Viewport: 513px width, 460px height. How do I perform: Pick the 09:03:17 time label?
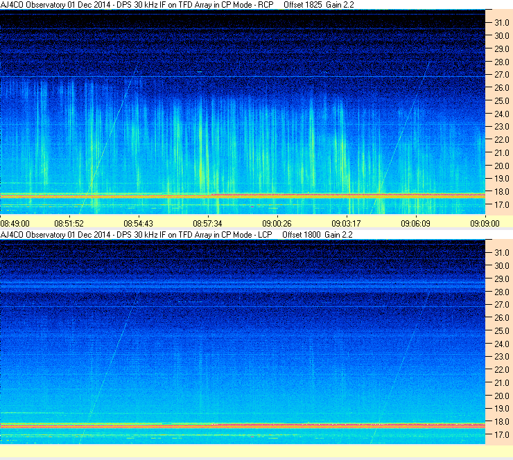click(346, 224)
